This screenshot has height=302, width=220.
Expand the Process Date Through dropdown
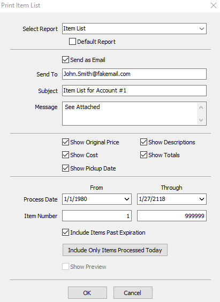tap(202, 199)
